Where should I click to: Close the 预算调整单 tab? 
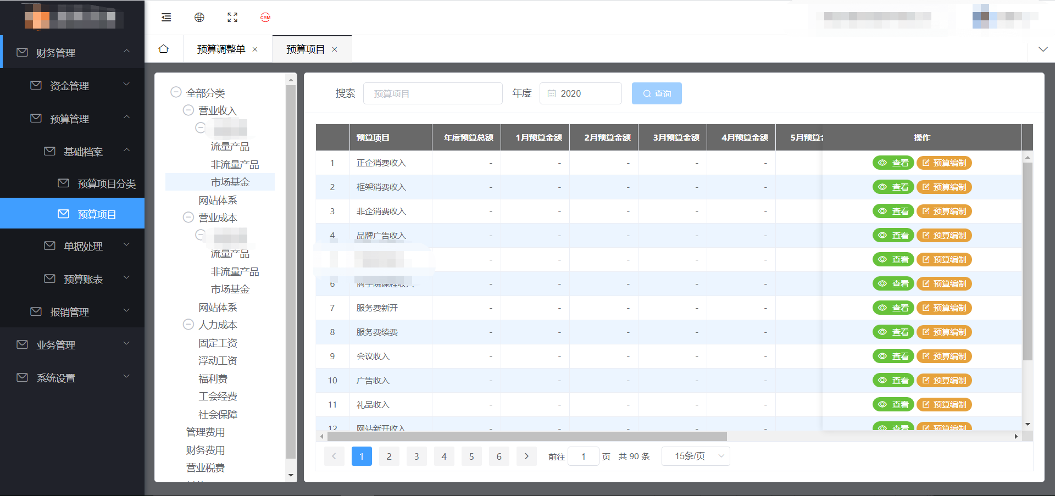(x=255, y=49)
